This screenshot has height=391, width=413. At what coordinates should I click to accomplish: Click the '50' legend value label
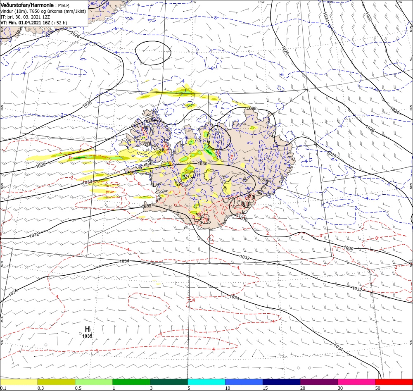378,388
